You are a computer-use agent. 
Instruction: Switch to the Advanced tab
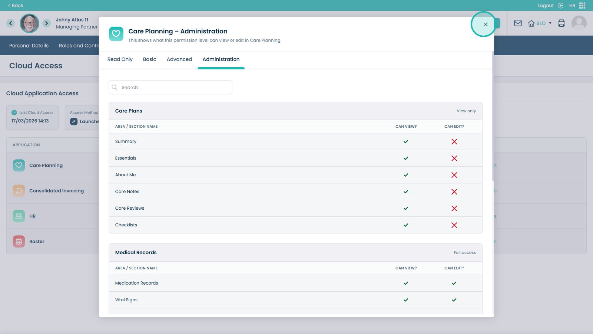(179, 59)
